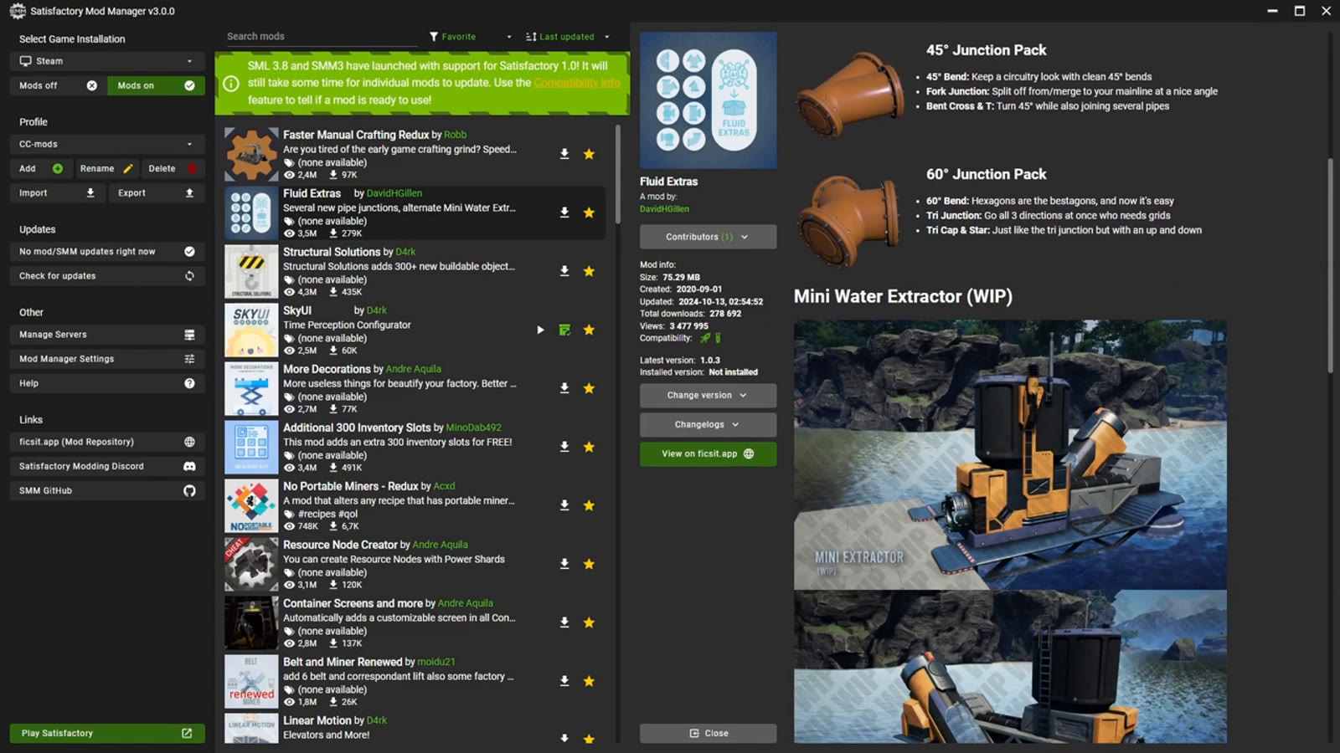Export the current profile
1340x753 pixels.
pos(157,192)
